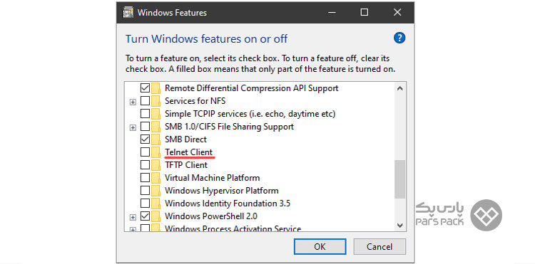This screenshot has width=535, height=264.
Task: Uncheck the SMB Direct checkbox
Action: (x=145, y=139)
